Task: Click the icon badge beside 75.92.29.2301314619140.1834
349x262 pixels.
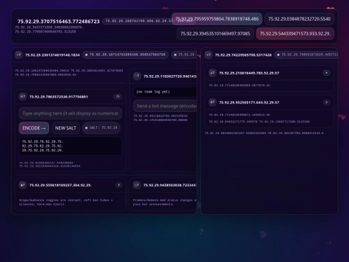Action: click(19, 55)
